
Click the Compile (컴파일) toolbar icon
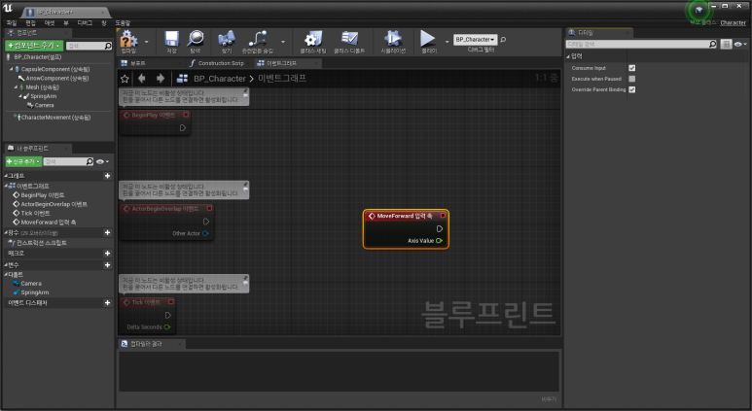128,39
